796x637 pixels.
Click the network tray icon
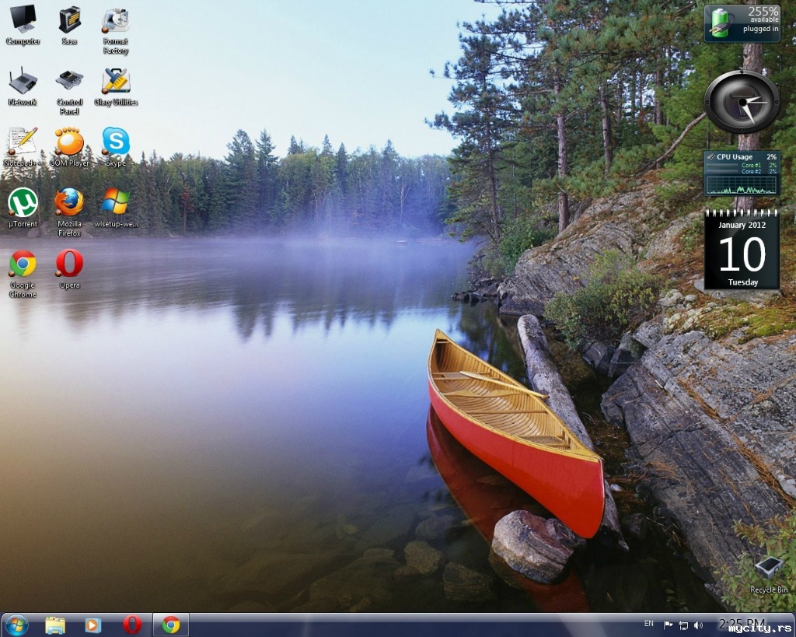click(684, 625)
